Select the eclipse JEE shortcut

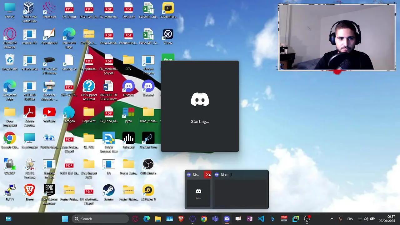tap(29, 37)
